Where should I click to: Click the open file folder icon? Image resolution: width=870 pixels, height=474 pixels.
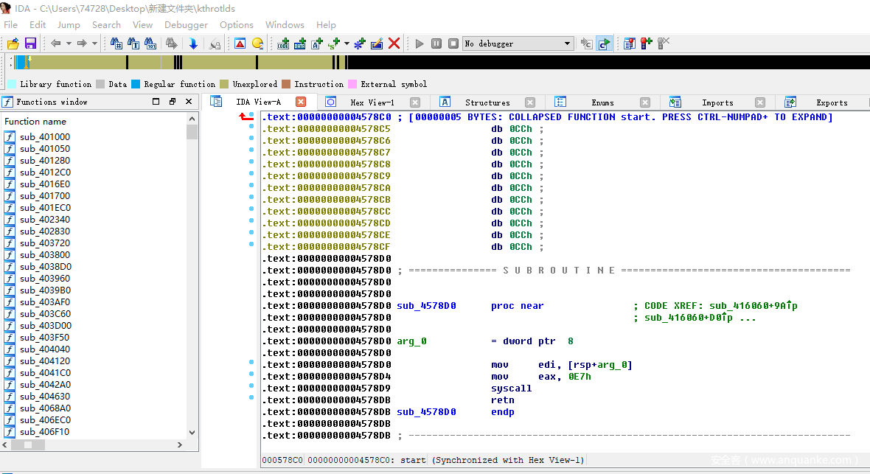point(13,43)
